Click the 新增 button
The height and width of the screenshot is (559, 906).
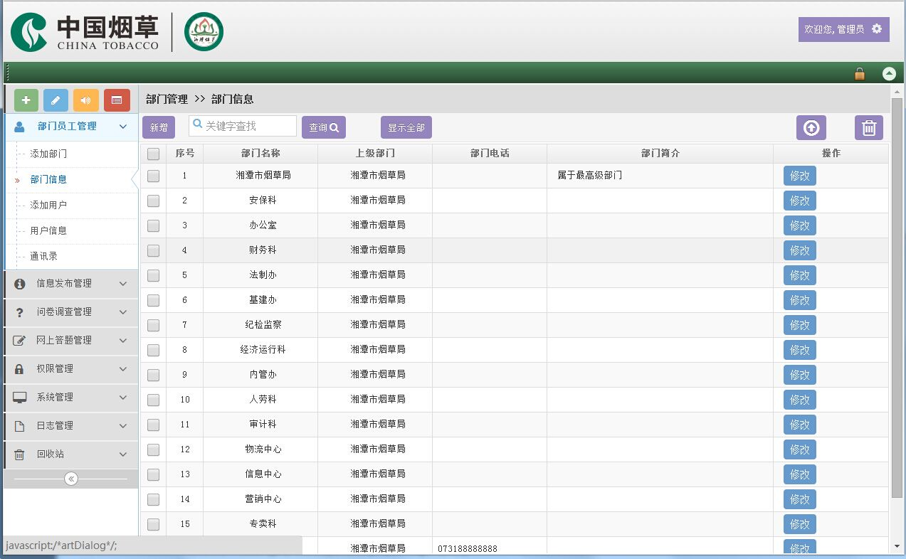coord(159,127)
